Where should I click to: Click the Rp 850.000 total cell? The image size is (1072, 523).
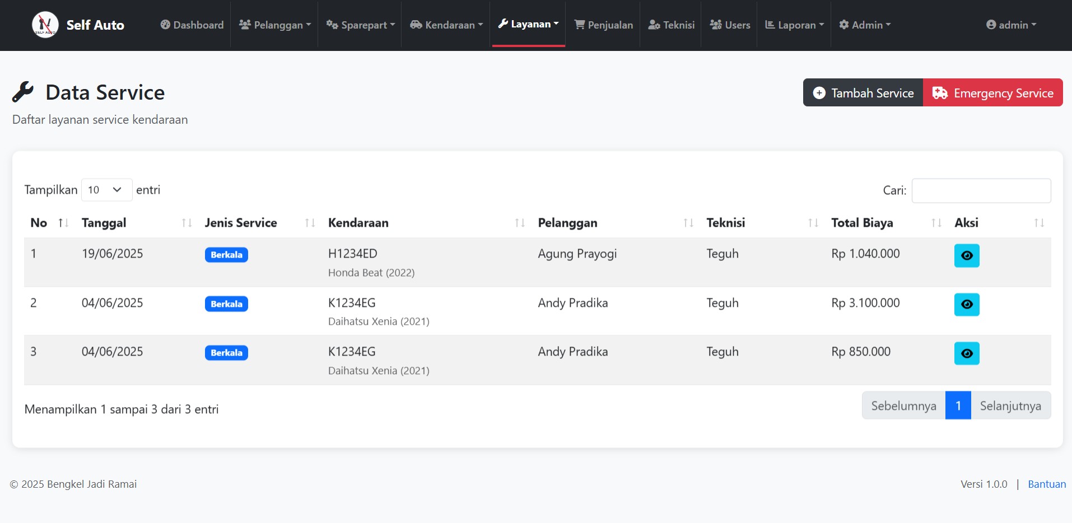861,352
